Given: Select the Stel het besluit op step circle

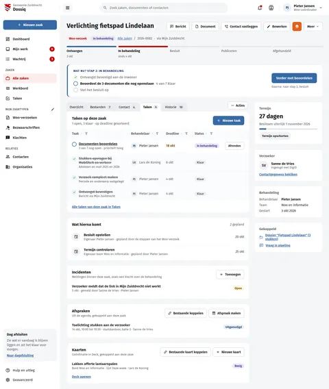Looking at the screenshot, I should [x=75, y=90].
